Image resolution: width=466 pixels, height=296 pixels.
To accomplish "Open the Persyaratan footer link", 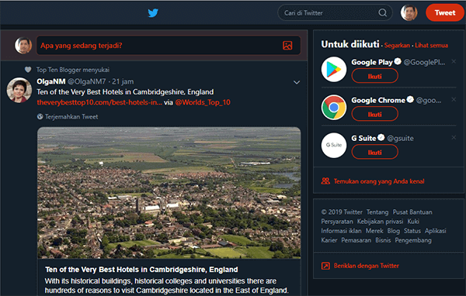I will point(337,222).
